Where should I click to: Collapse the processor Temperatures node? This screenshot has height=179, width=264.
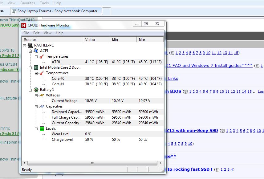click(x=36, y=73)
